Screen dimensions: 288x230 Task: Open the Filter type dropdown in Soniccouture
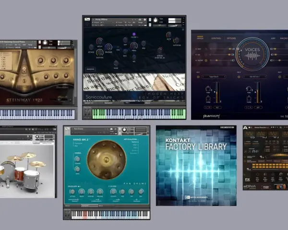point(134,37)
